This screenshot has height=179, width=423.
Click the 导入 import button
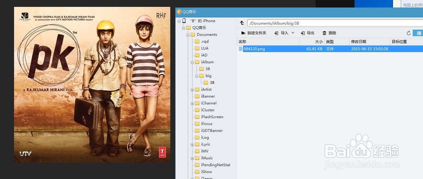(281, 33)
